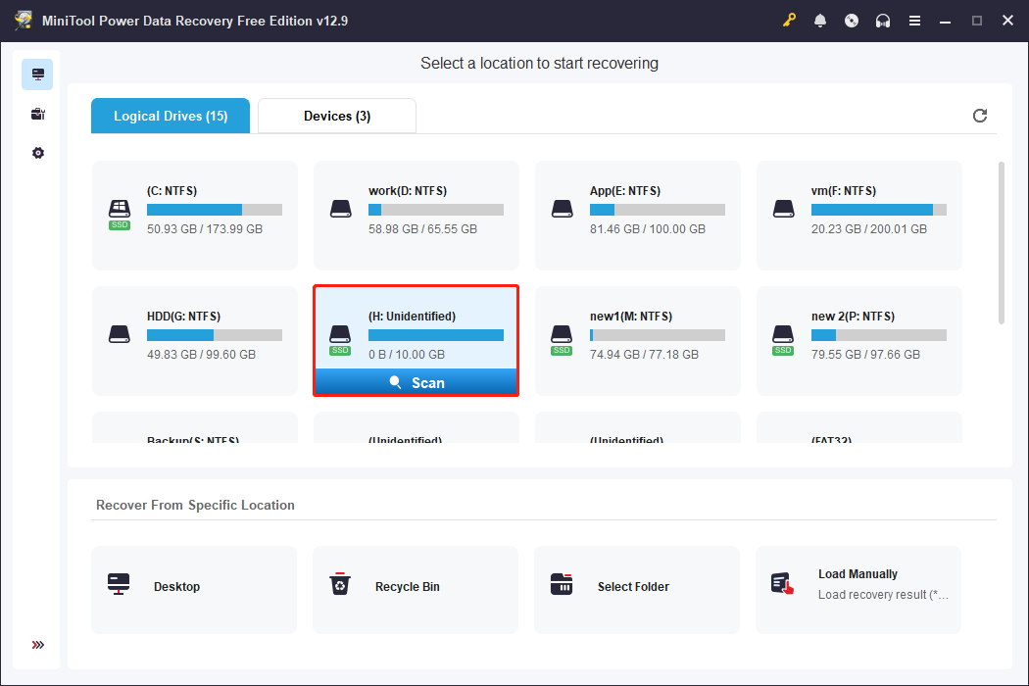
Task: Click 58.98 GB / 65.55 GB text
Action: [x=422, y=229]
